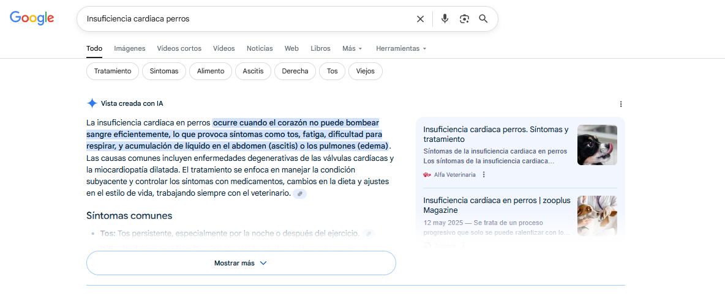Click the Google logo
Image resolution: width=725 pixels, height=296 pixels.
pyautogui.click(x=32, y=18)
